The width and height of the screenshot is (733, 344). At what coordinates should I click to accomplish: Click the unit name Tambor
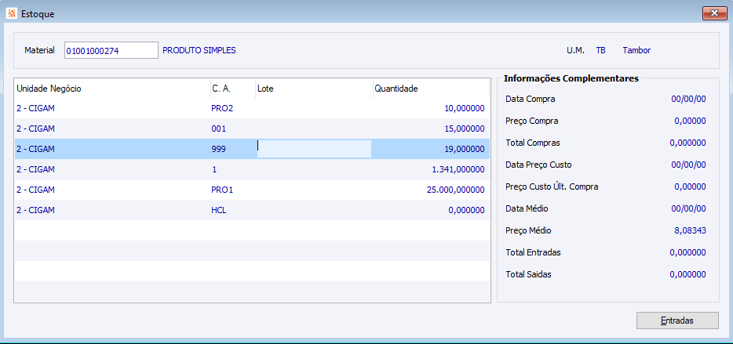pyautogui.click(x=636, y=50)
